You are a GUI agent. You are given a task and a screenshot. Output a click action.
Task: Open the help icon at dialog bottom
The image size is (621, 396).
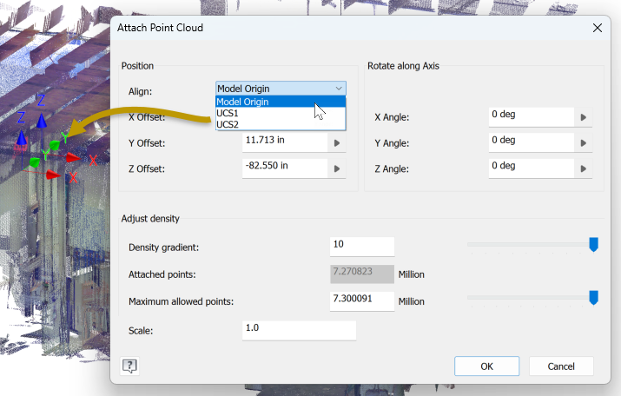pyautogui.click(x=130, y=366)
